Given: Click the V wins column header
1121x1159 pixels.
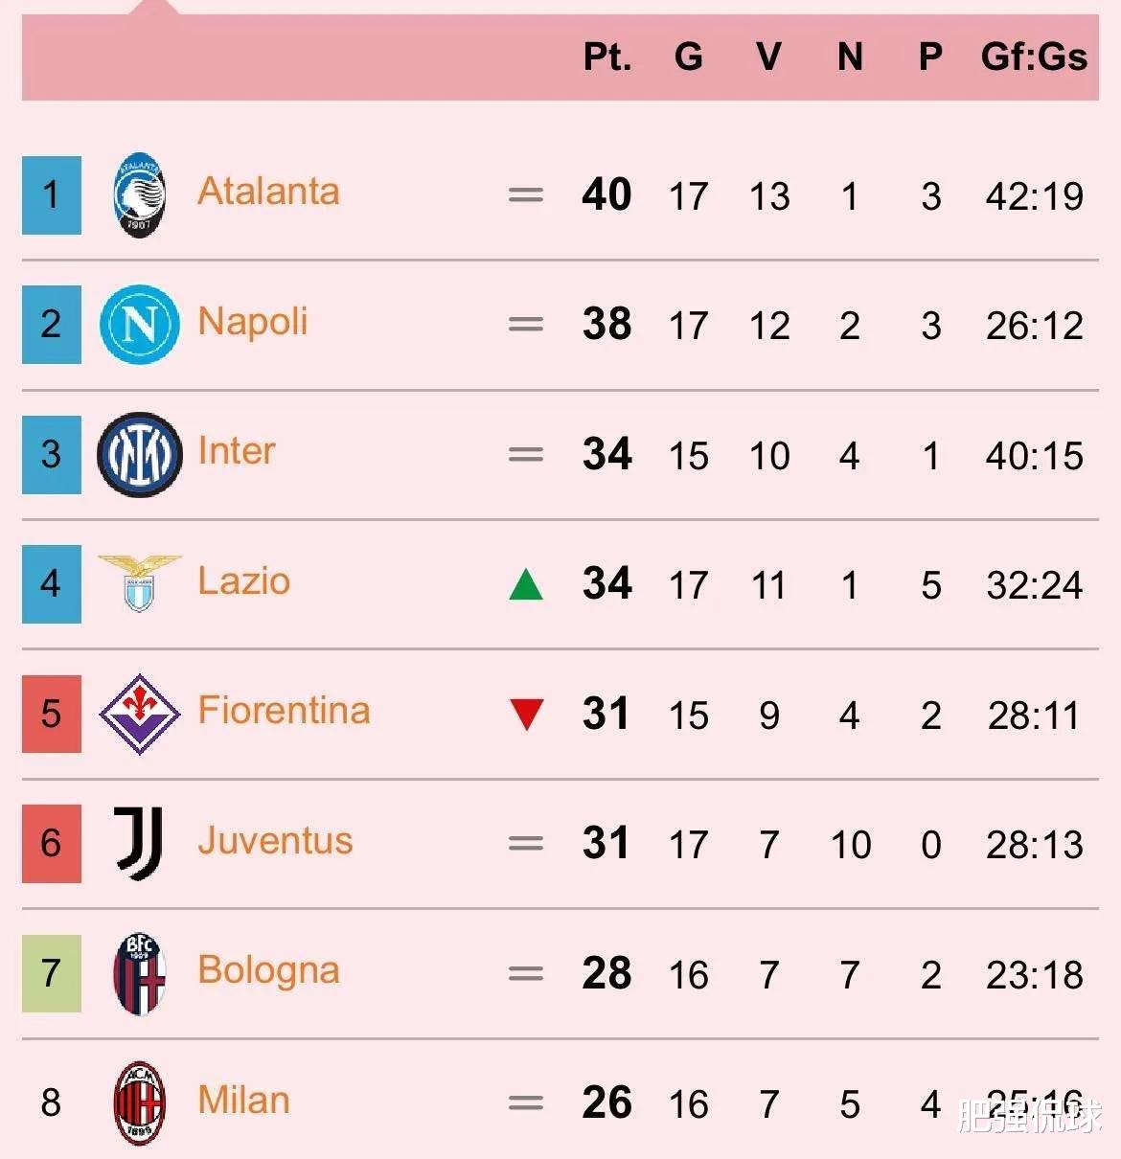Looking at the screenshot, I should tap(768, 57).
